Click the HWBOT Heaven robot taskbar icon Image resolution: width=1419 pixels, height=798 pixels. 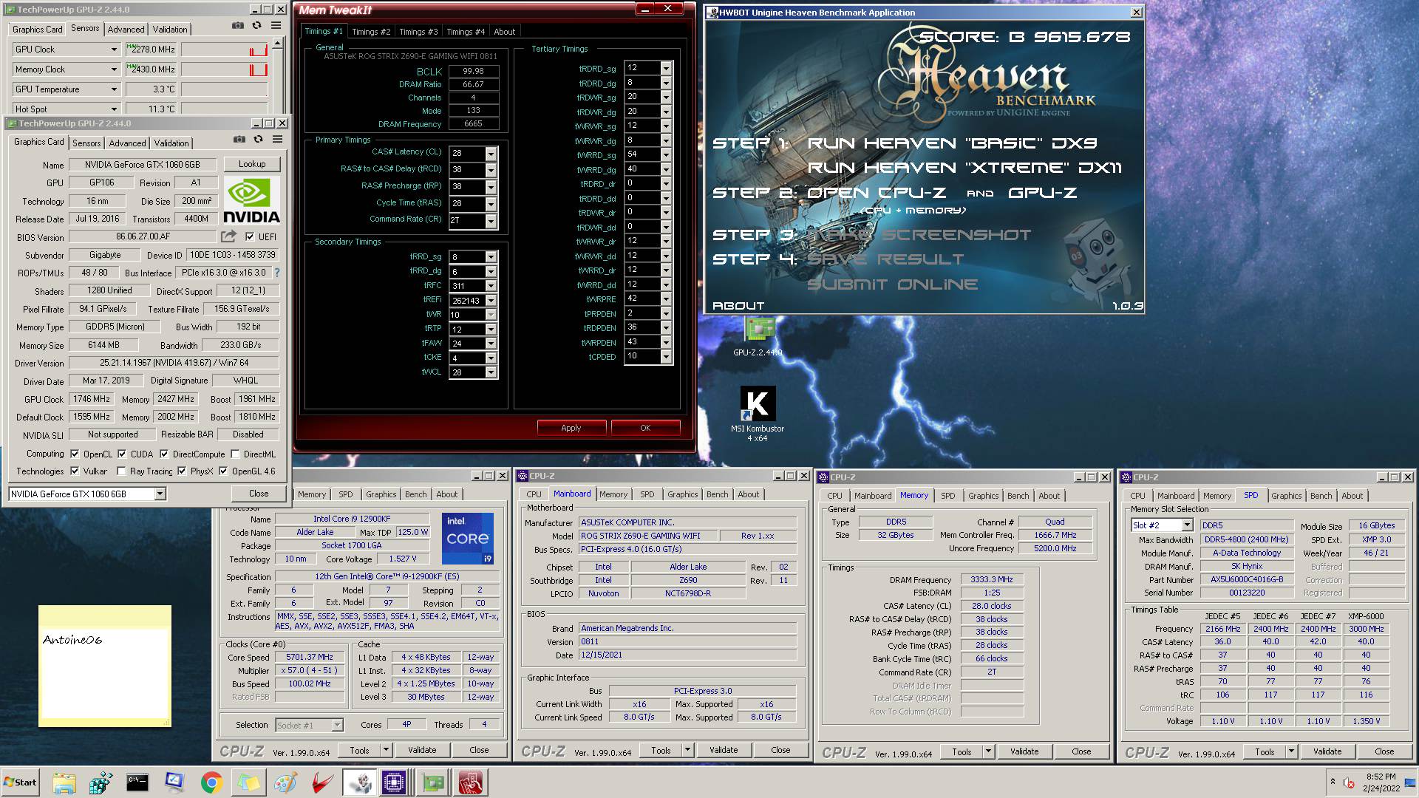360,782
